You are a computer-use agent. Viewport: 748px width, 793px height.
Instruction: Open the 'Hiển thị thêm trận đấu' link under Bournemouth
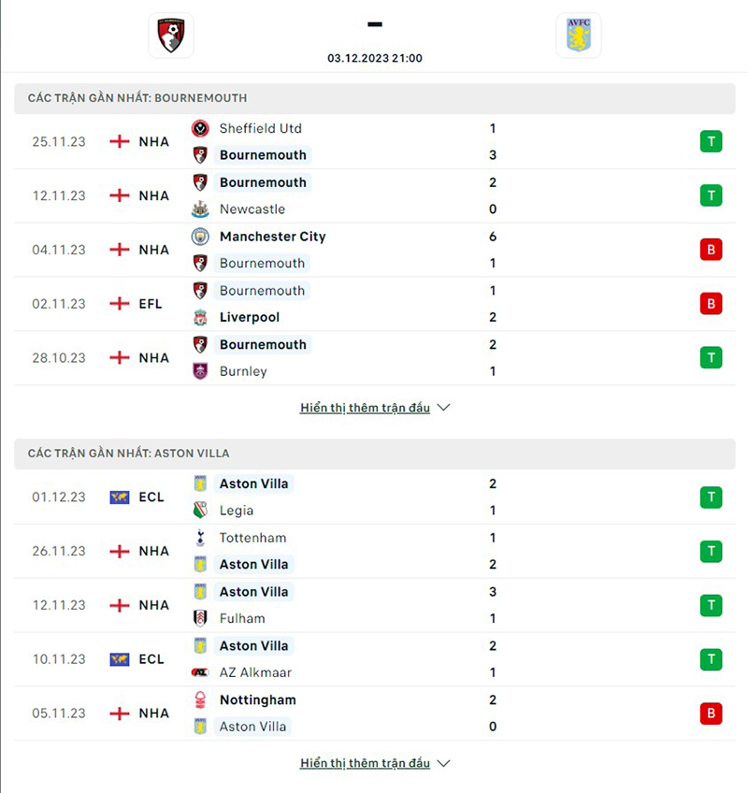point(365,408)
